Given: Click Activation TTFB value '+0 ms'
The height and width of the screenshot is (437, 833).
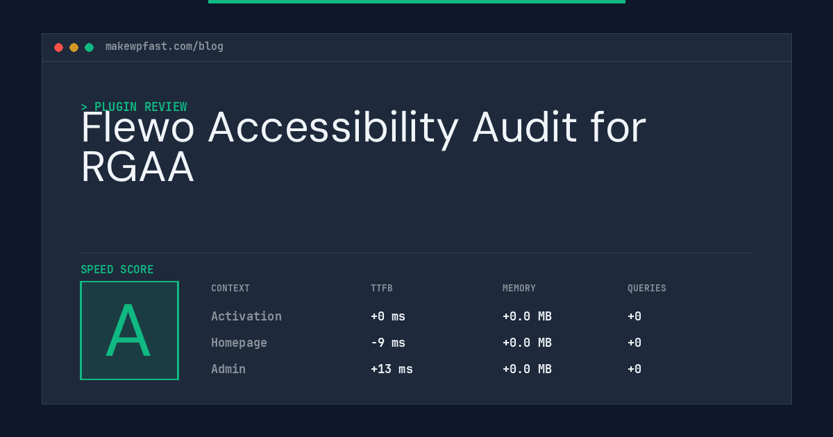Looking at the screenshot, I should tap(388, 316).
